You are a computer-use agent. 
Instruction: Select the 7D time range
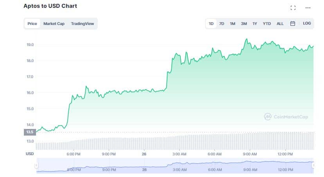coord(221,24)
